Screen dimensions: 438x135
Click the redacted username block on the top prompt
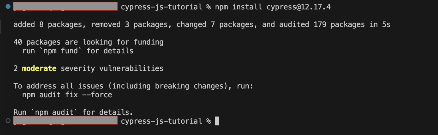coord(65,6)
